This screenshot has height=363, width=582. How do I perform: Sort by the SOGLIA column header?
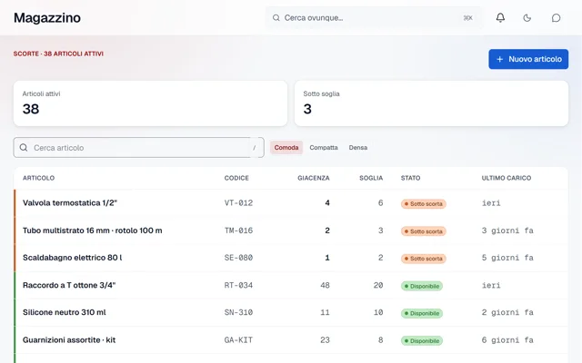[371, 178]
